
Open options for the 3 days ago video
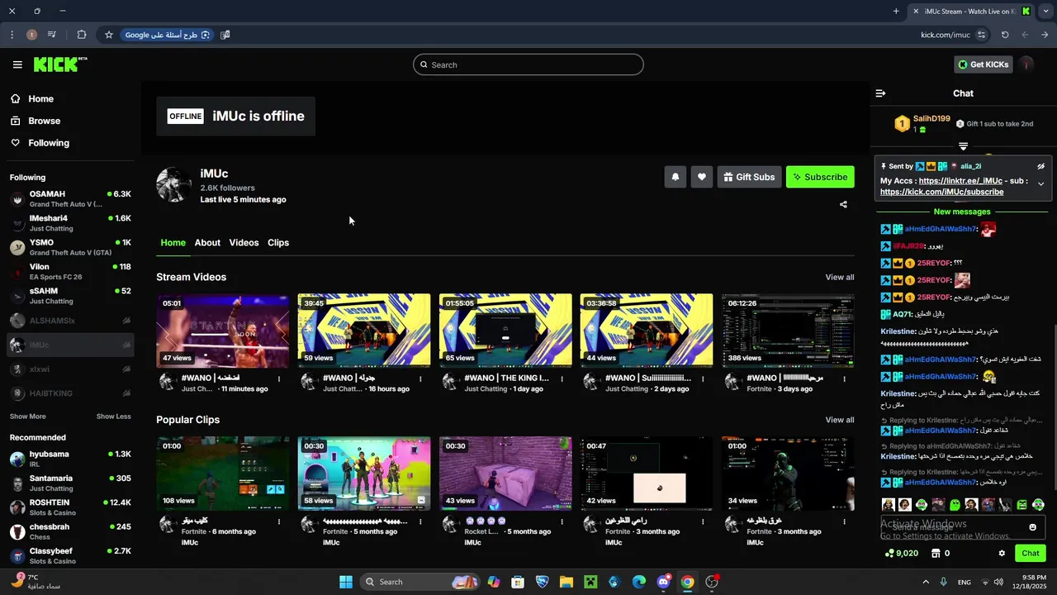click(844, 379)
